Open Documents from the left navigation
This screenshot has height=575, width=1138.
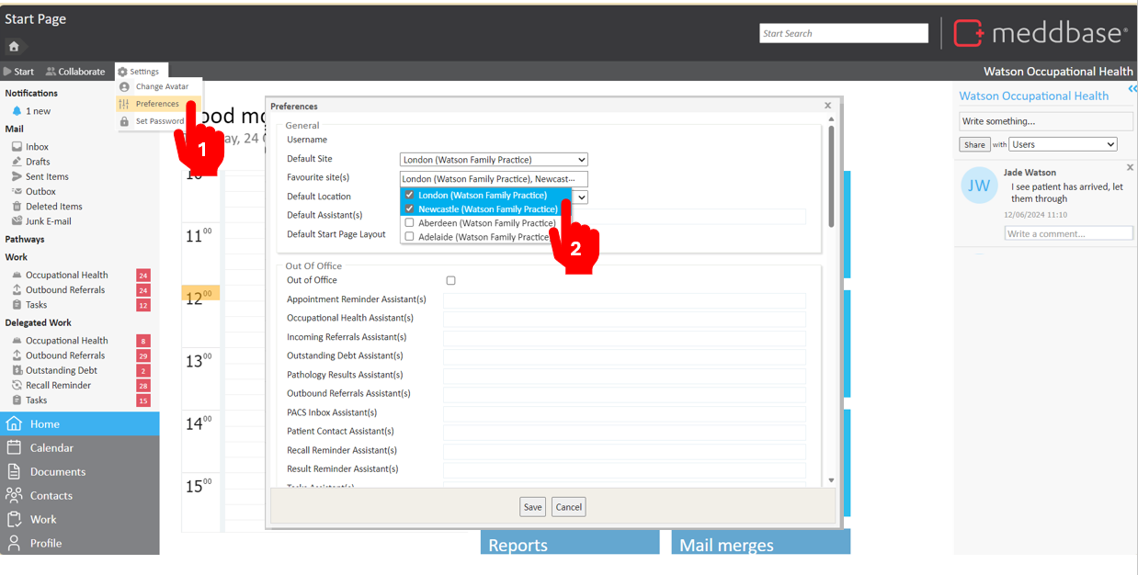point(57,471)
